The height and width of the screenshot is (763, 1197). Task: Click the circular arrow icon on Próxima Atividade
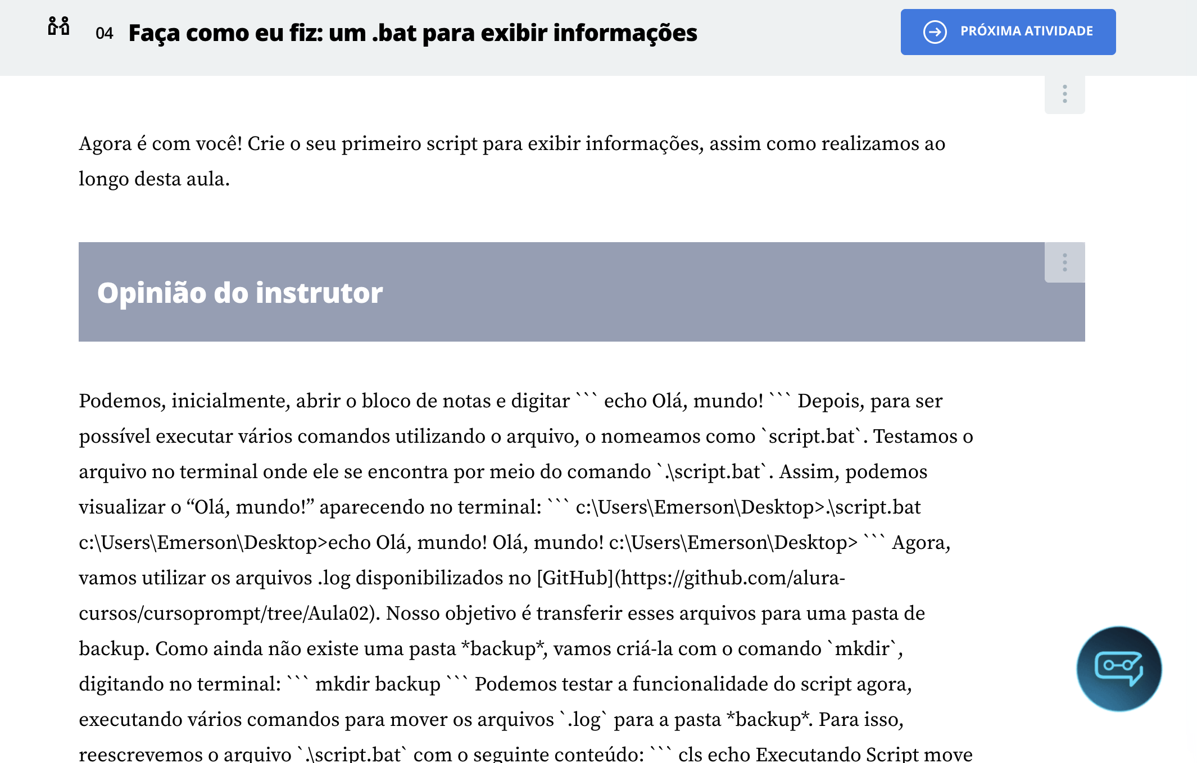coord(934,31)
